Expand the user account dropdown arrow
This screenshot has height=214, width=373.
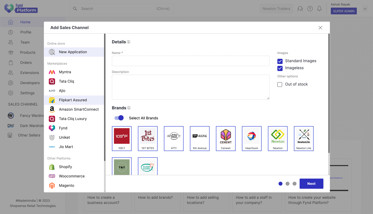(365, 9)
